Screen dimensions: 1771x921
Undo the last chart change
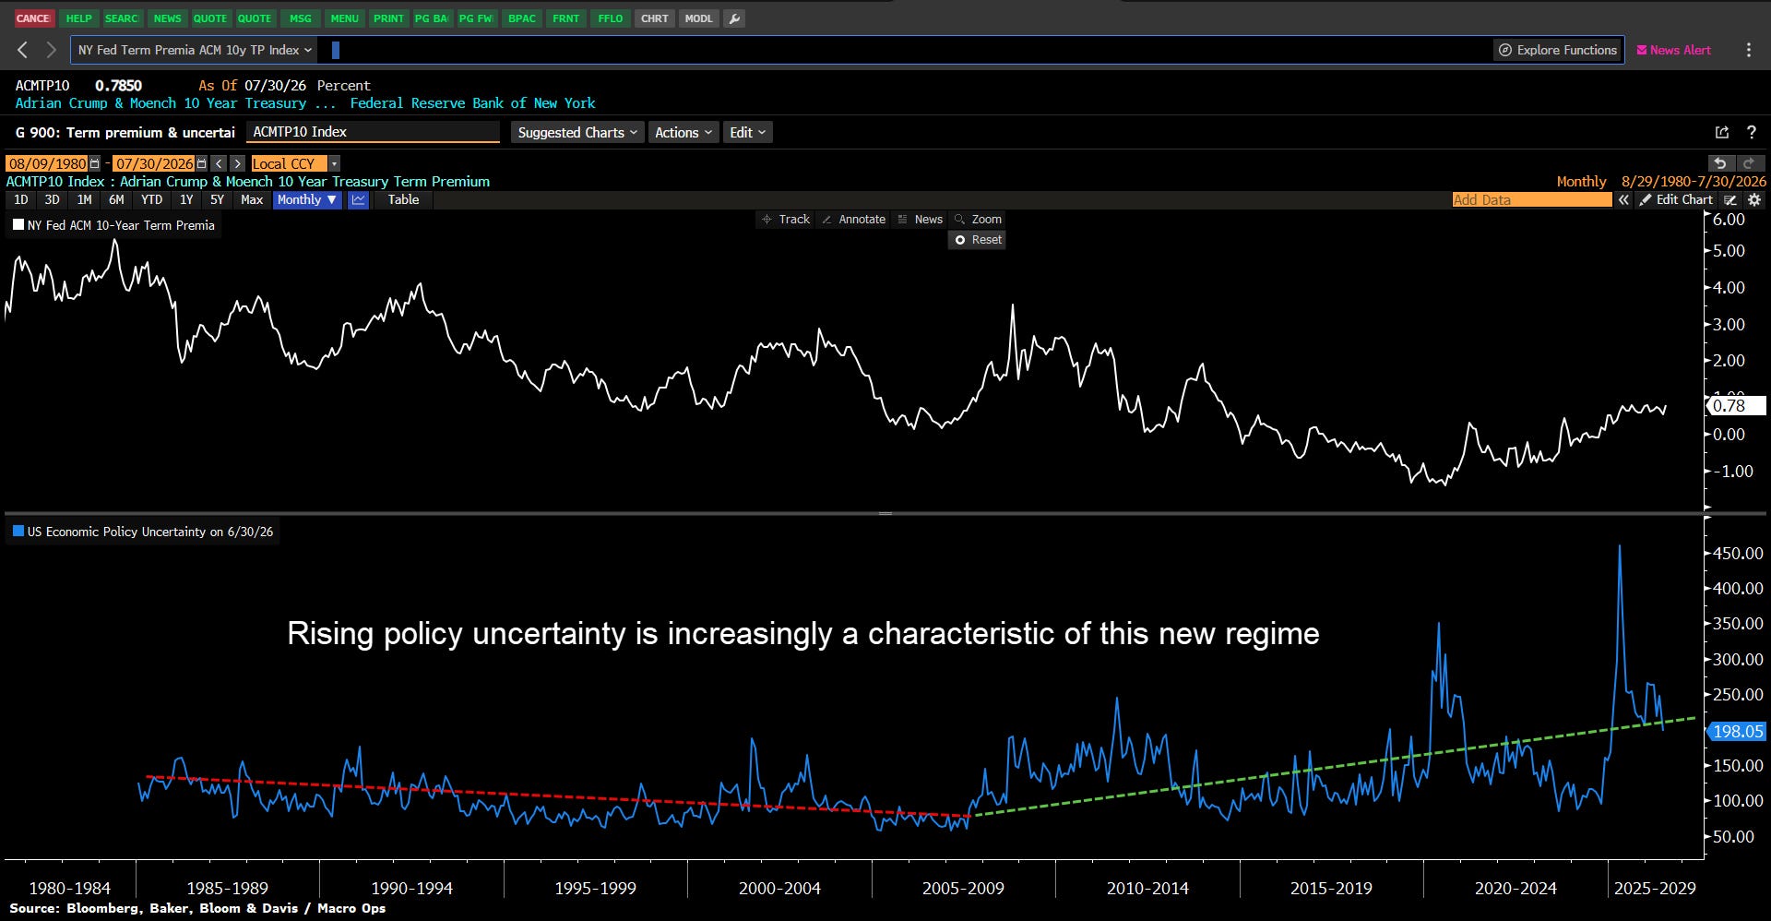tap(1720, 163)
